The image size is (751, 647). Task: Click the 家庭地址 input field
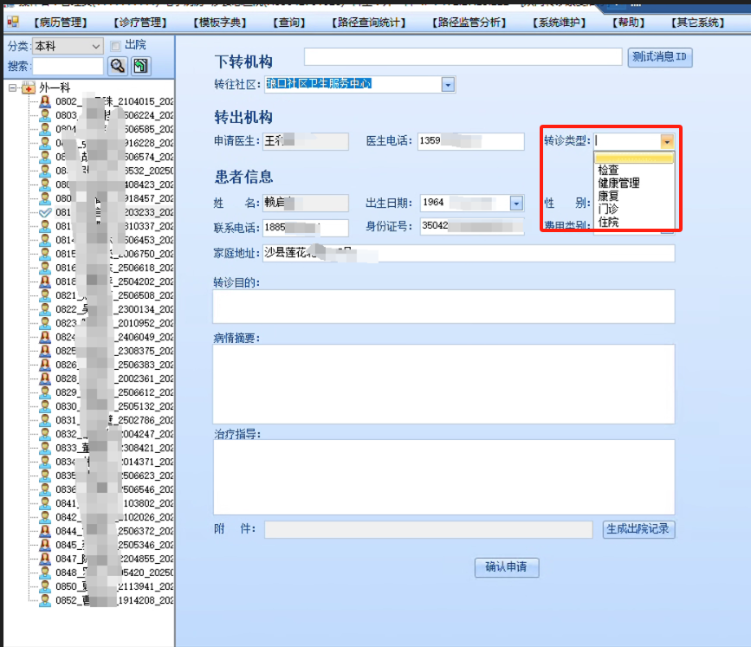tap(469, 253)
